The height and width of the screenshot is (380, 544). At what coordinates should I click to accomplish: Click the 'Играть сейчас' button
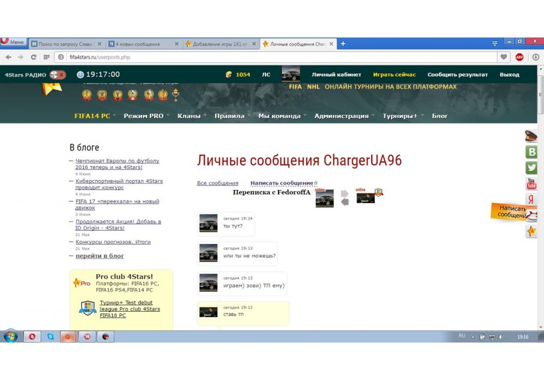coord(394,75)
